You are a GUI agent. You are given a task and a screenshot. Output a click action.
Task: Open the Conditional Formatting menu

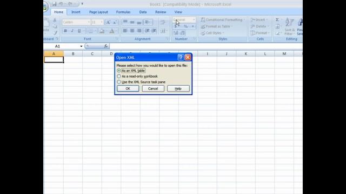pos(223,20)
